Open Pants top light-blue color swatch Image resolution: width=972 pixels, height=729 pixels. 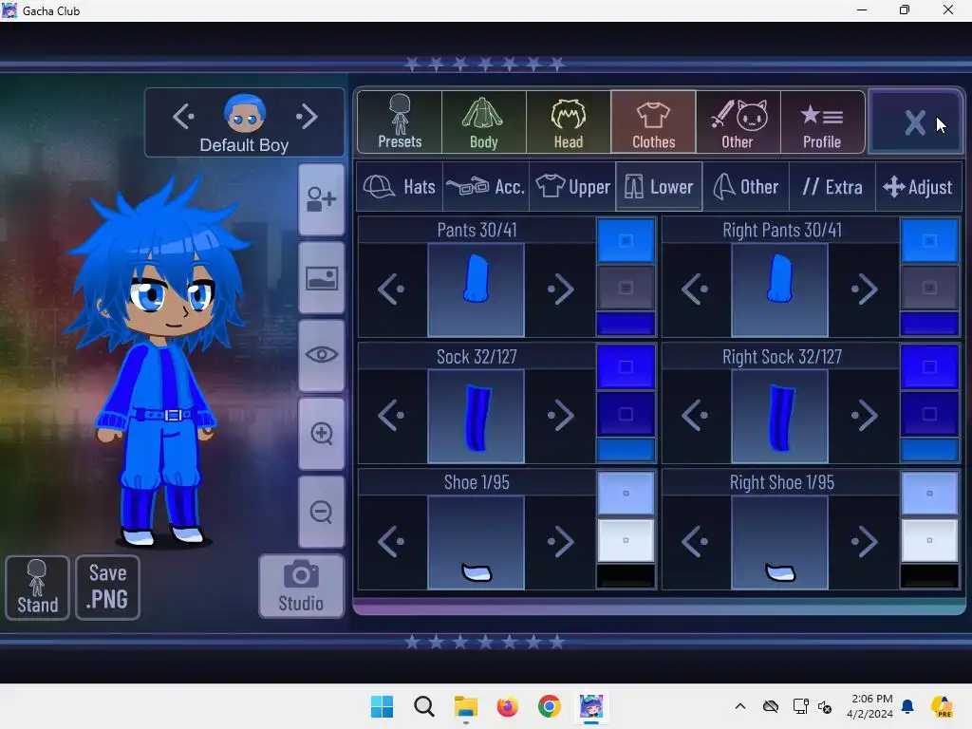(626, 240)
